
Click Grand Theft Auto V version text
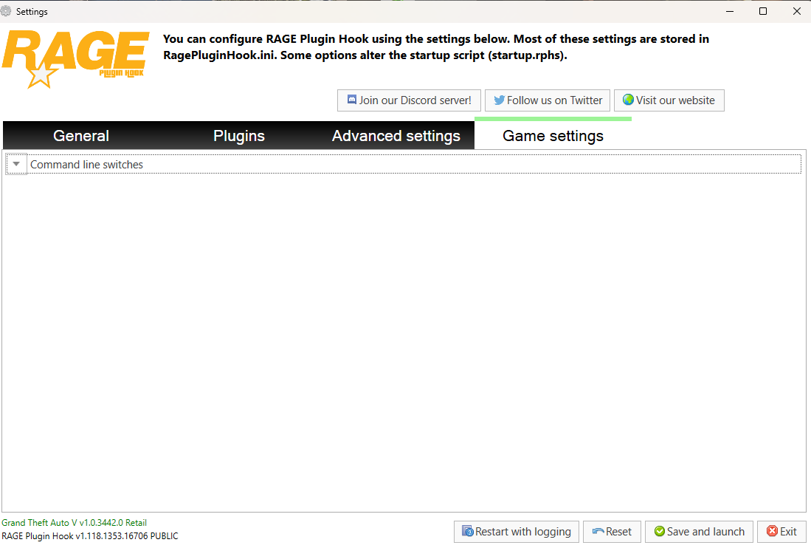74,523
